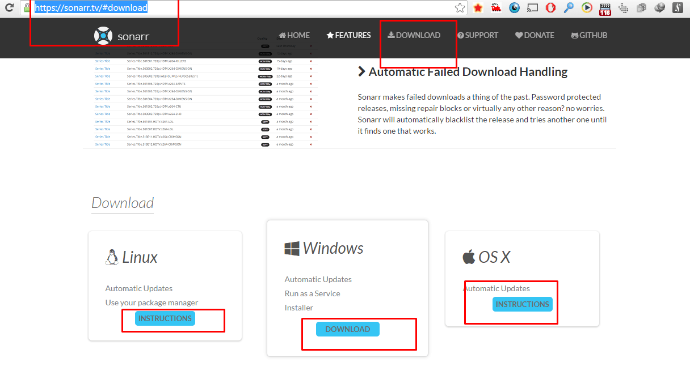690x392 pixels.
Task: Open OS X Instructions button
Action: (522, 304)
